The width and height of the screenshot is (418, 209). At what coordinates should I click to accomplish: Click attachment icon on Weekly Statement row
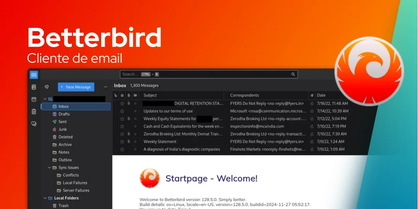pos(129,141)
